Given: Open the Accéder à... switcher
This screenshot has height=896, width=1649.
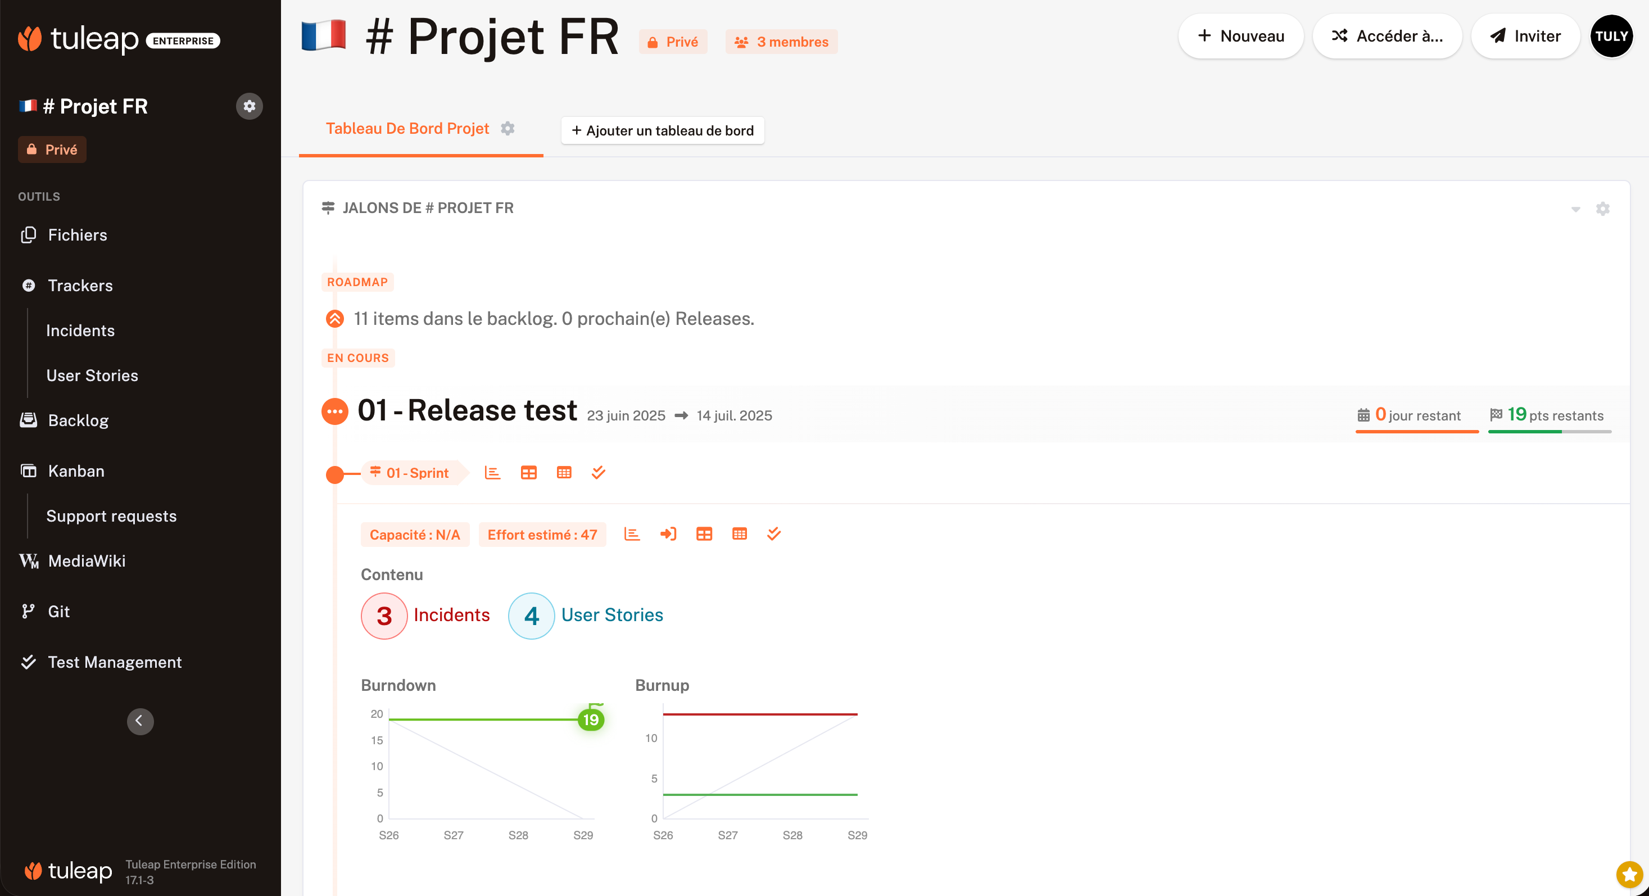Looking at the screenshot, I should point(1387,37).
